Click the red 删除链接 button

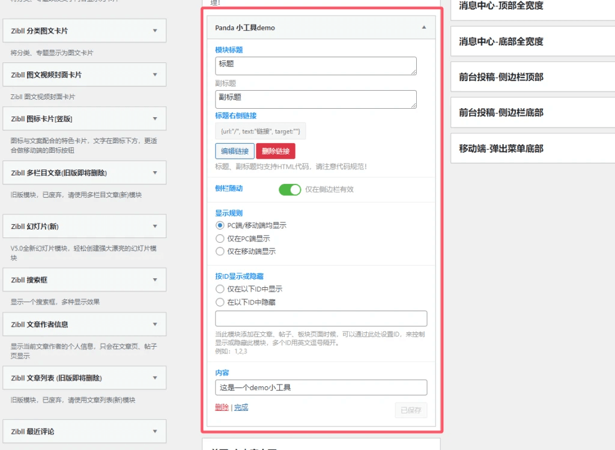276,151
